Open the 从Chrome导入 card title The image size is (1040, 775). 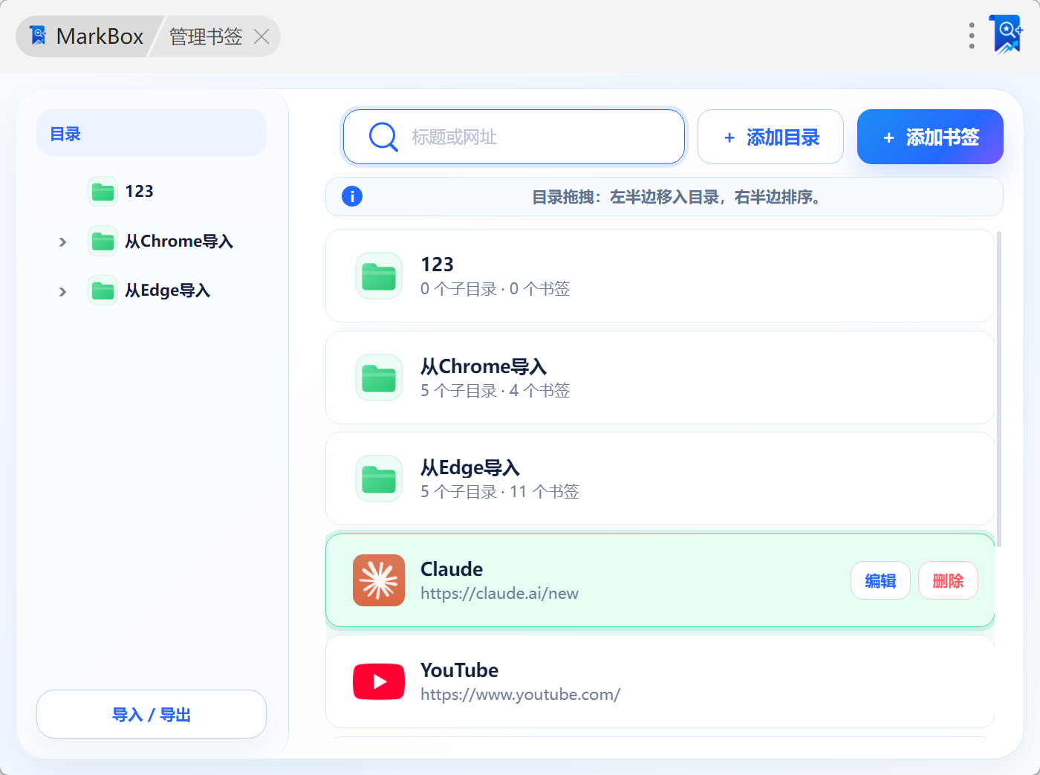point(484,366)
